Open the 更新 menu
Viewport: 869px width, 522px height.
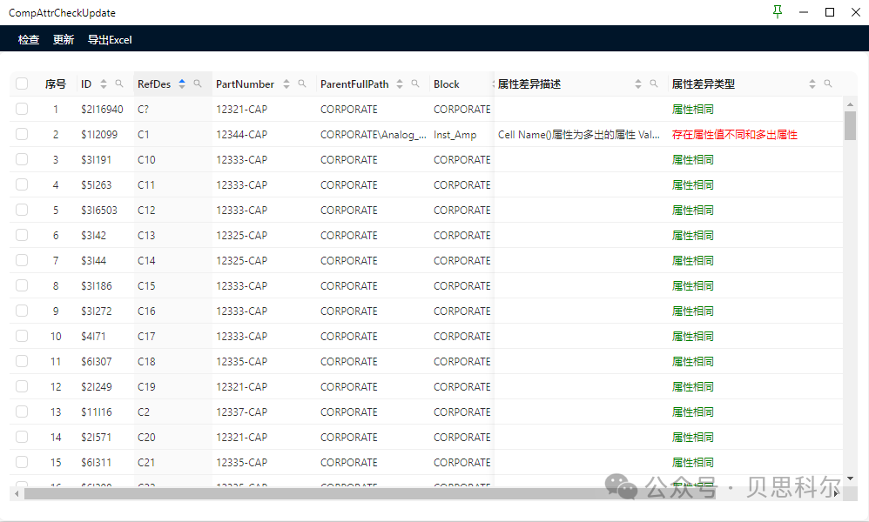pyautogui.click(x=64, y=39)
